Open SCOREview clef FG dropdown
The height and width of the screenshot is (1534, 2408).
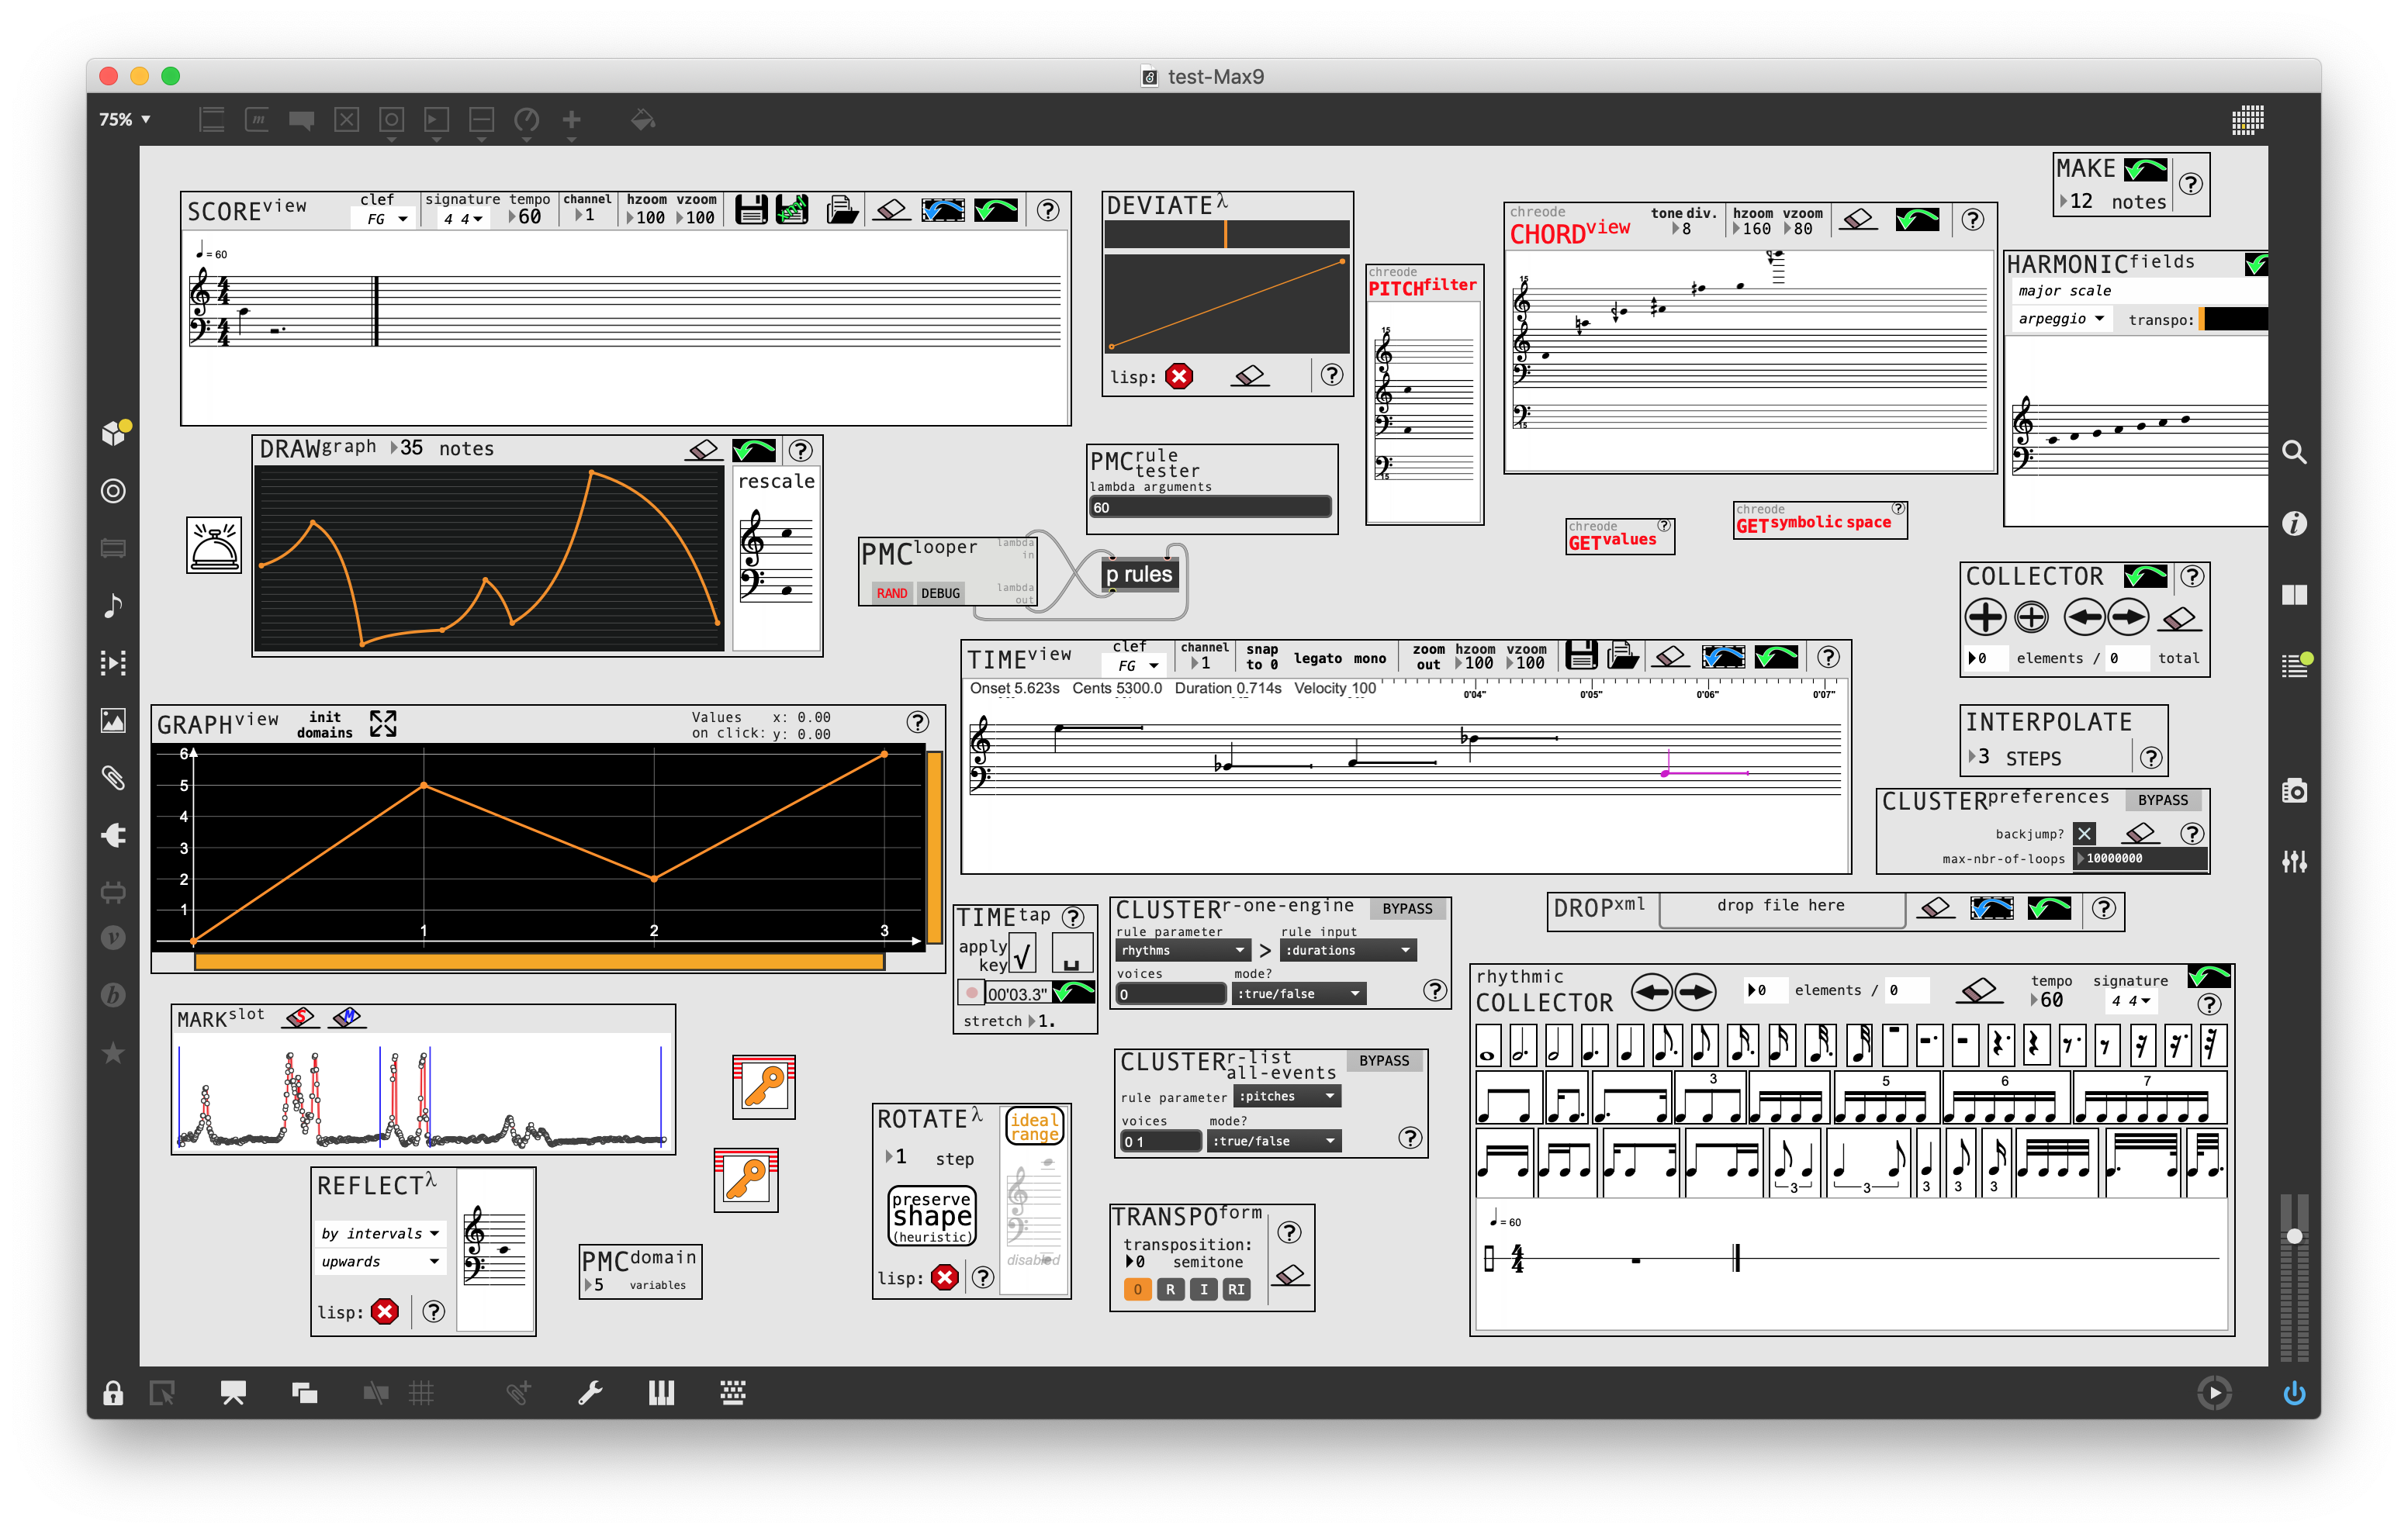(385, 219)
